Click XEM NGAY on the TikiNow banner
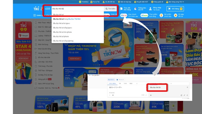Viewport: 202px width, 114px height. (75, 58)
